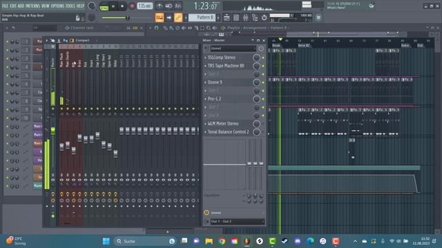Expand the Pro-L 2 slot arrow
The height and width of the screenshot is (248, 442).
coord(206,99)
